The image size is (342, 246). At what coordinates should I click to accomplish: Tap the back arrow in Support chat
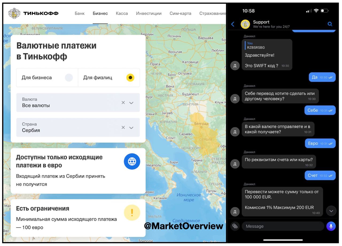(233, 24)
